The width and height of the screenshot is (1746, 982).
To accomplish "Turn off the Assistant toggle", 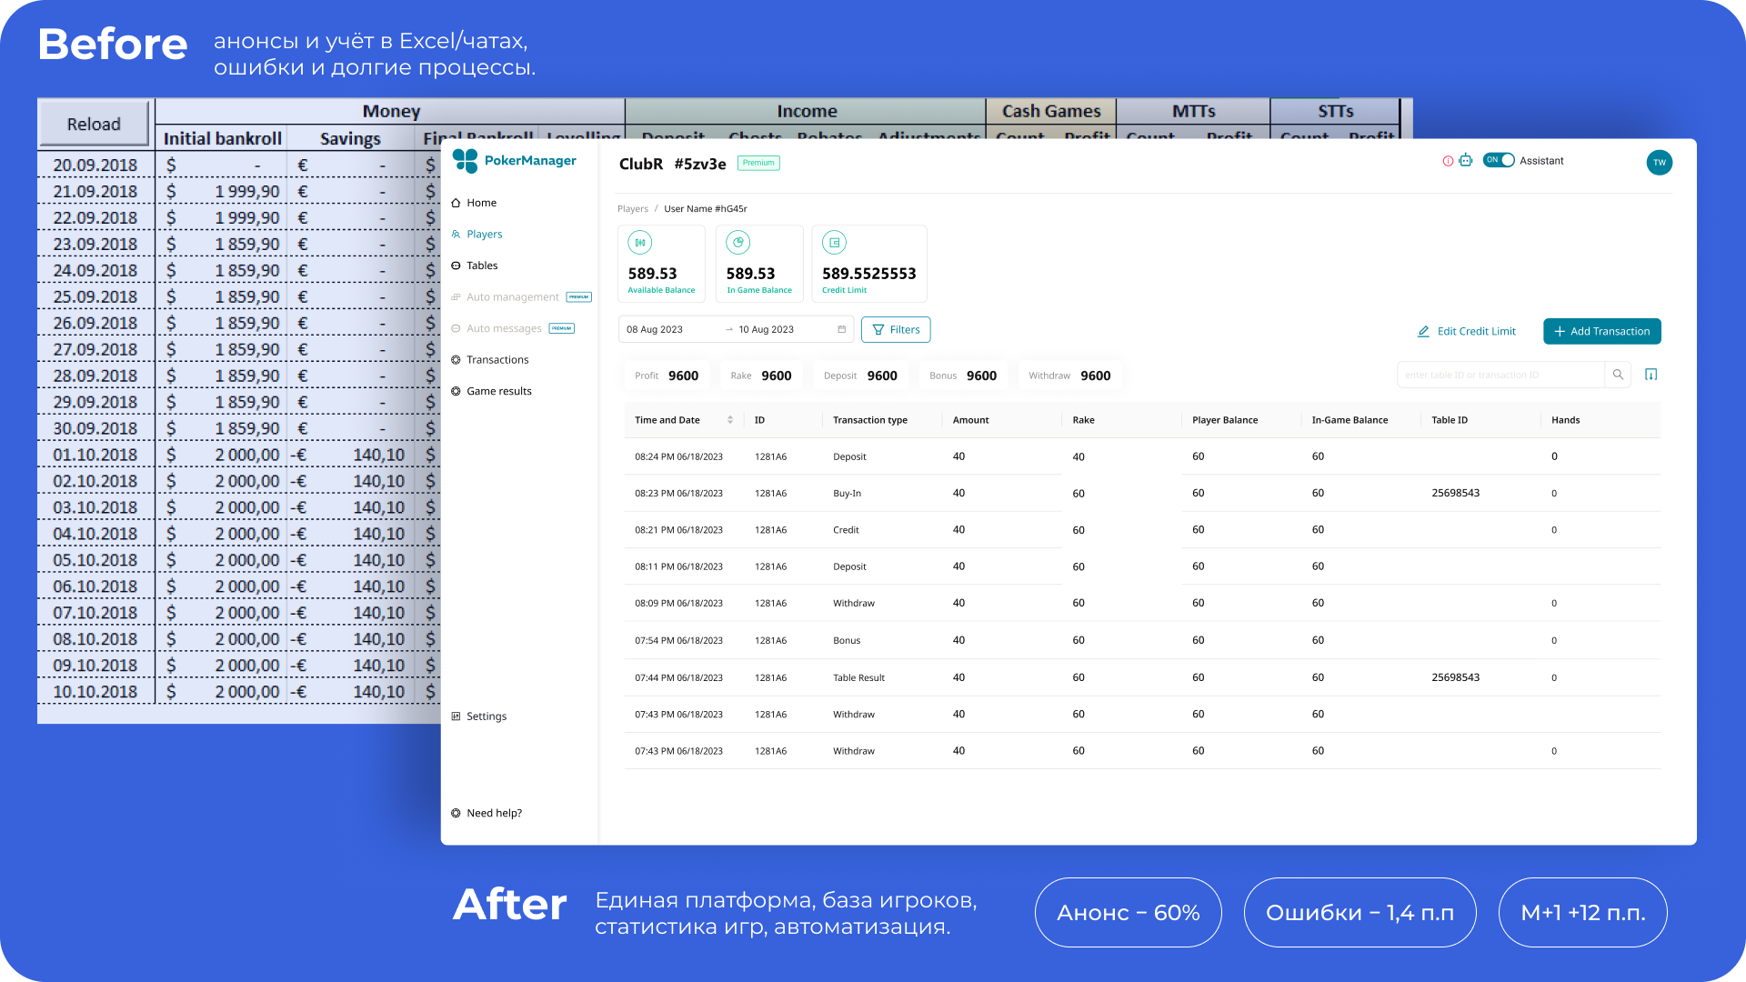I will [1499, 160].
